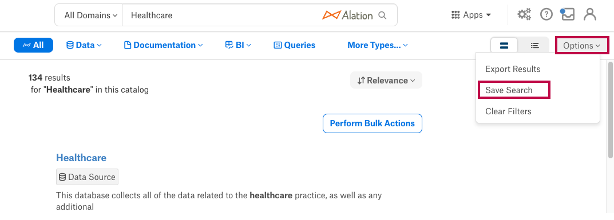Click the search magnifier icon

[x=382, y=15]
